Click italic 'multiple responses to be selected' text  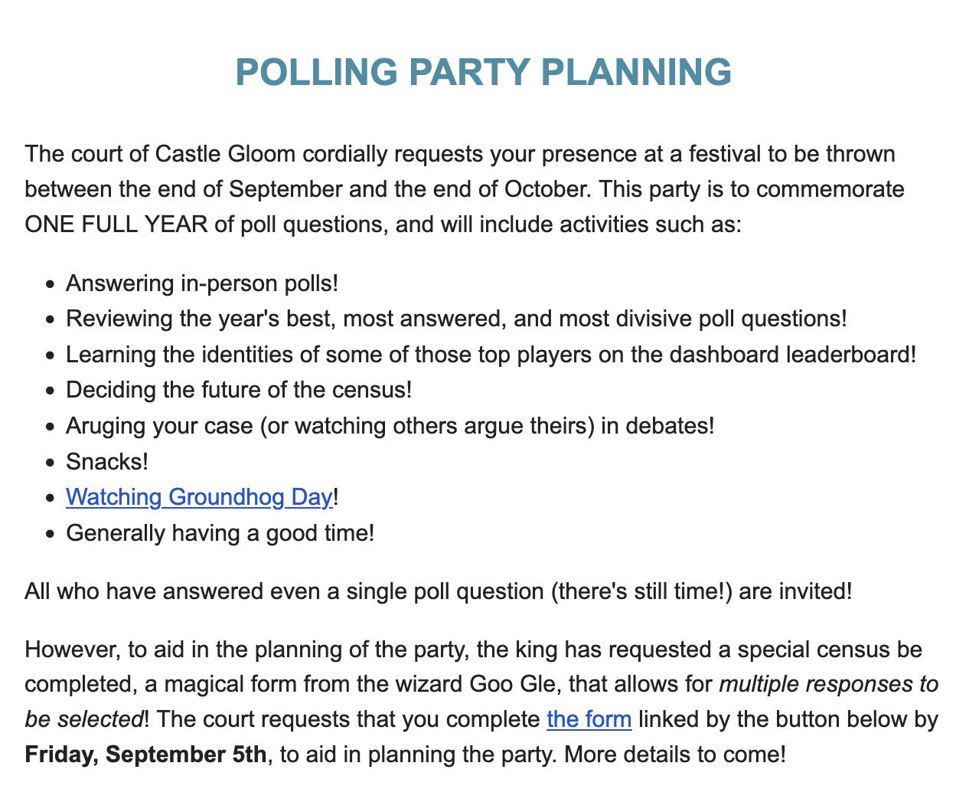pos(828,684)
